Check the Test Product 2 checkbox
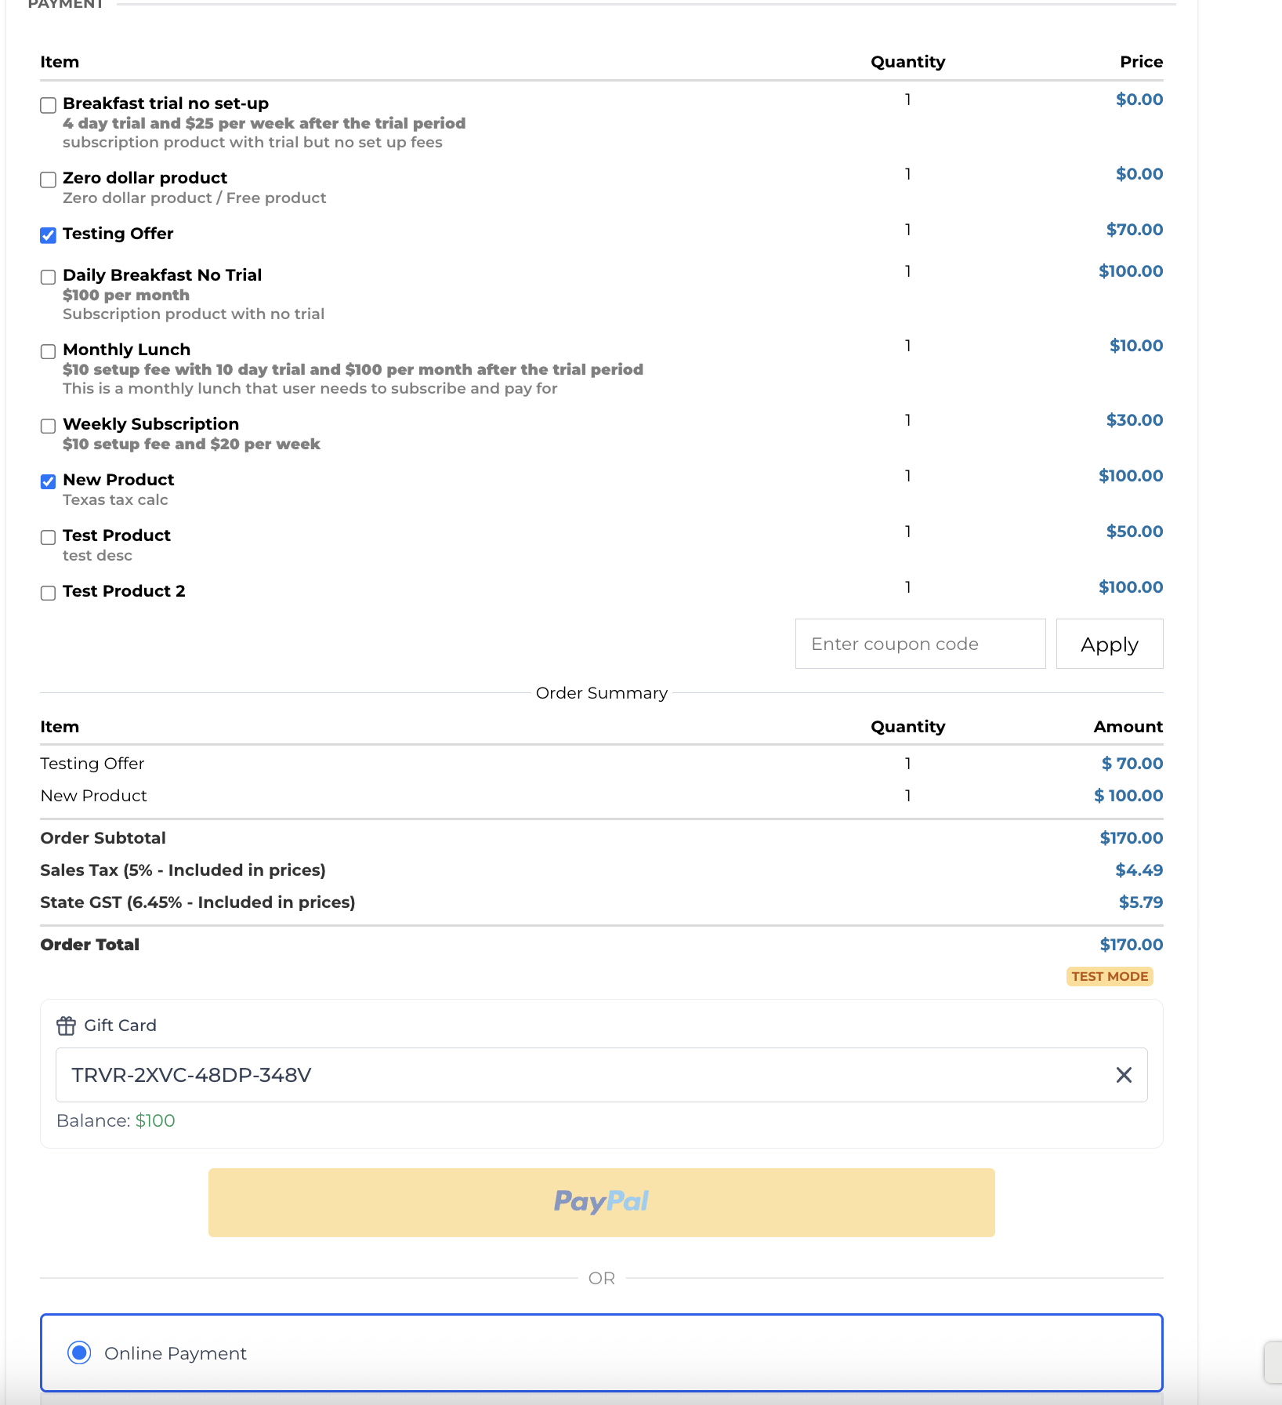This screenshot has width=1282, height=1405. (49, 593)
